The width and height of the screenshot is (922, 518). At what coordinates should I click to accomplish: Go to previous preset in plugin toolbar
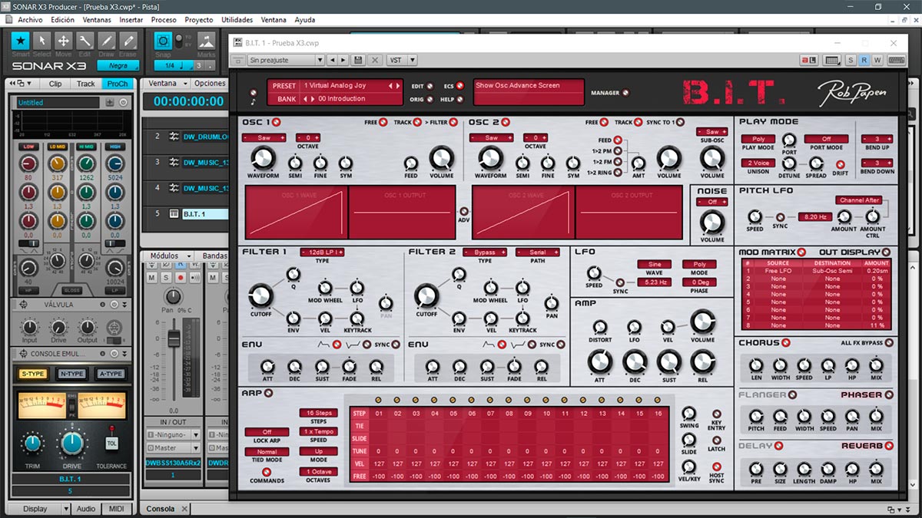(x=332, y=60)
